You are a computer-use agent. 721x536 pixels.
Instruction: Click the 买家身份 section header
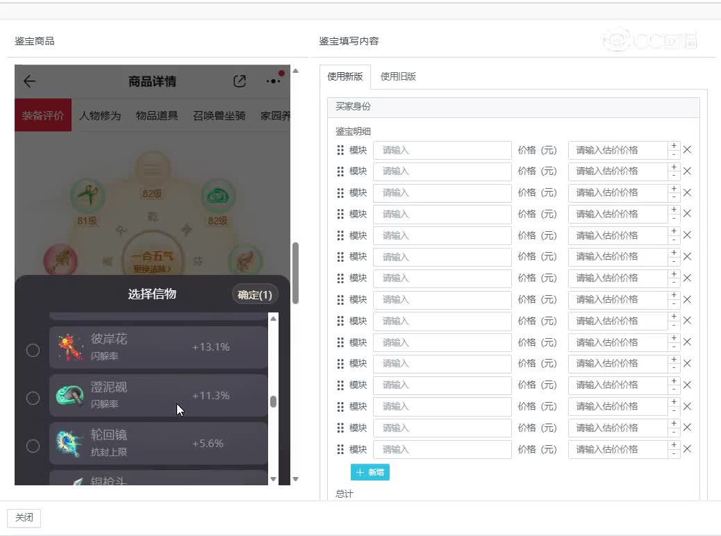(x=513, y=107)
